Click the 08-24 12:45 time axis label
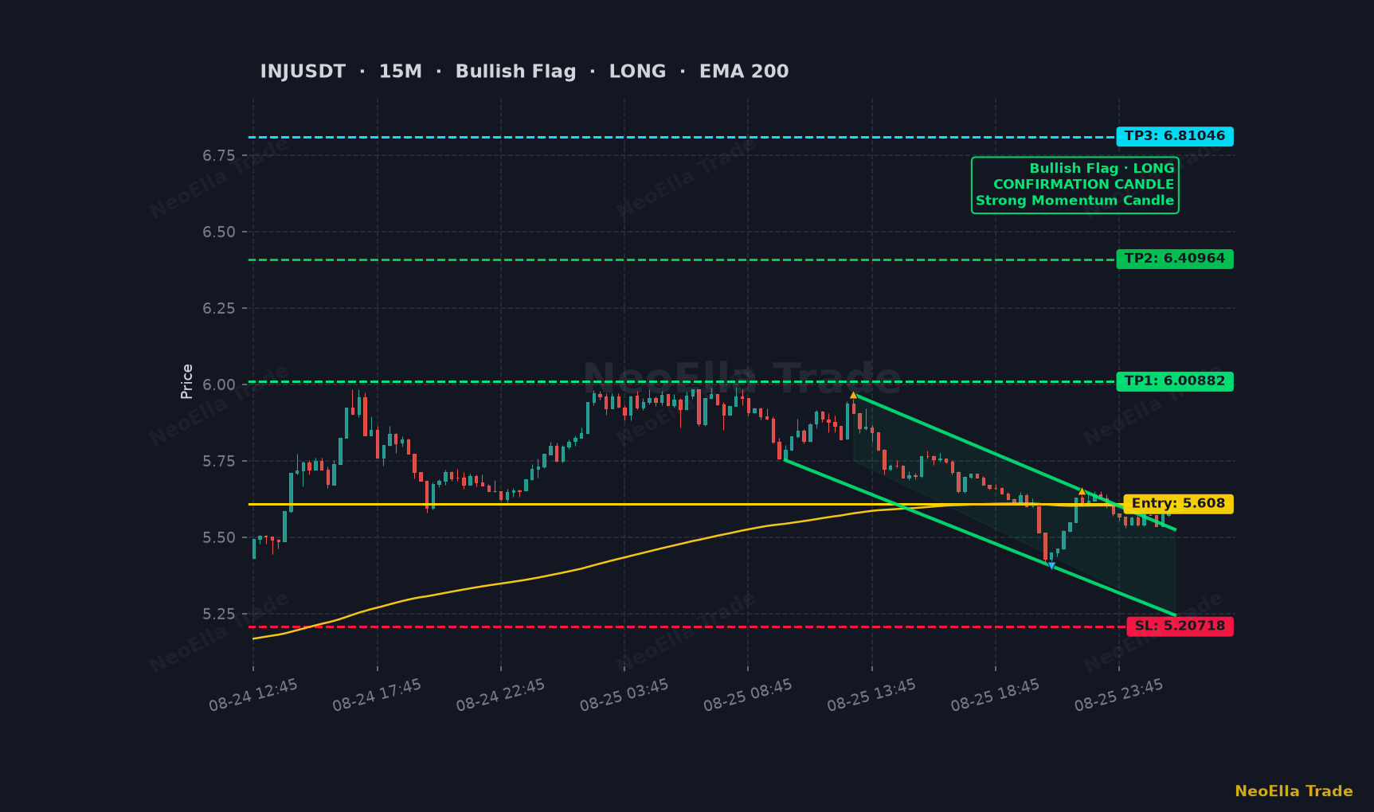 click(x=253, y=695)
